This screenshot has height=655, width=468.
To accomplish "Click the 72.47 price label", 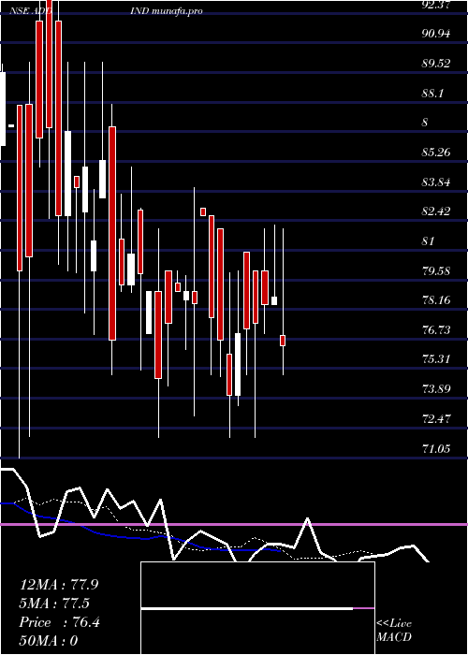I will (x=436, y=418).
